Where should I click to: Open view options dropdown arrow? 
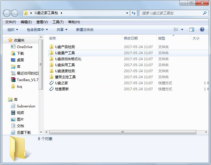click(182, 30)
